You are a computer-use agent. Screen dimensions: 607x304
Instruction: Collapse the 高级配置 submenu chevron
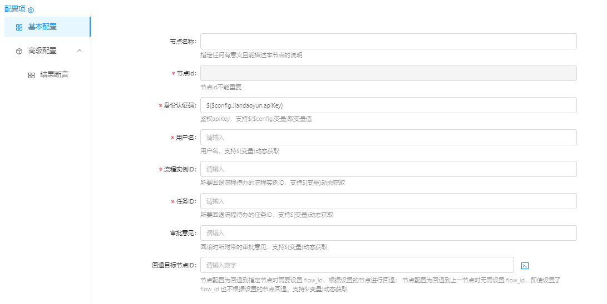[79, 50]
